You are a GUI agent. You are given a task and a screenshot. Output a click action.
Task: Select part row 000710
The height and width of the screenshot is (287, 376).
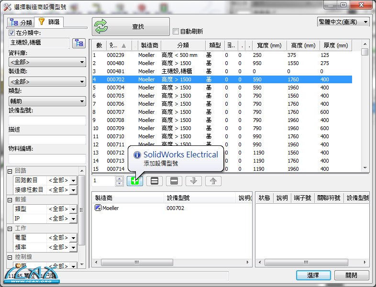click(222, 136)
